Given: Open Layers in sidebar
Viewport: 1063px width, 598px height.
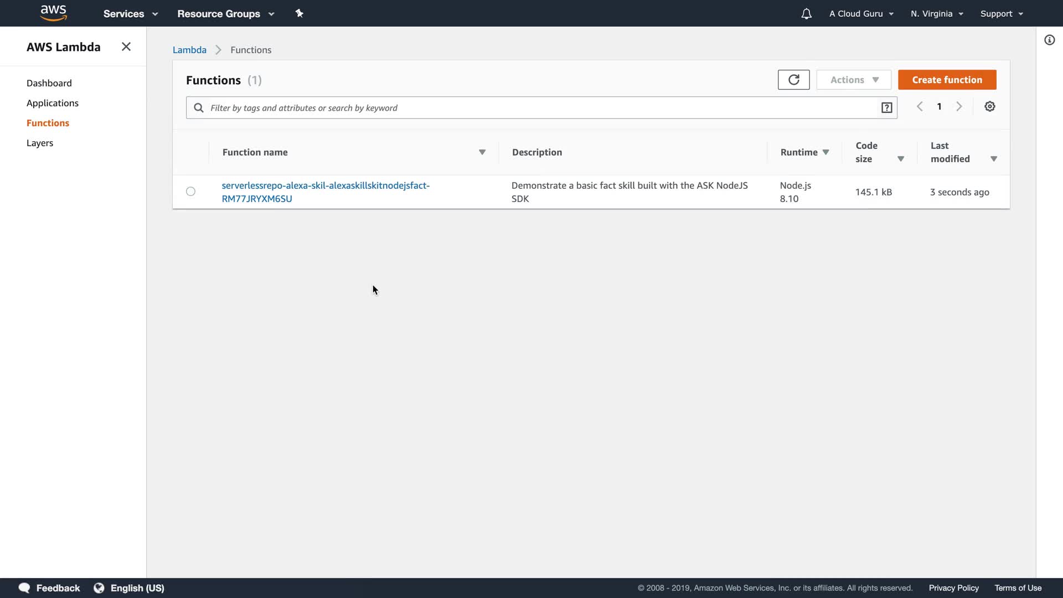Looking at the screenshot, I should (x=40, y=143).
